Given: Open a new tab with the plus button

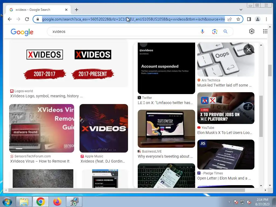Looking at the screenshot, I should coord(76,10).
